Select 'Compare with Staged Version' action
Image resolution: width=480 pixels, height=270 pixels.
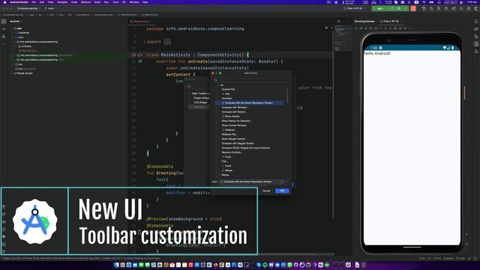click(x=238, y=143)
